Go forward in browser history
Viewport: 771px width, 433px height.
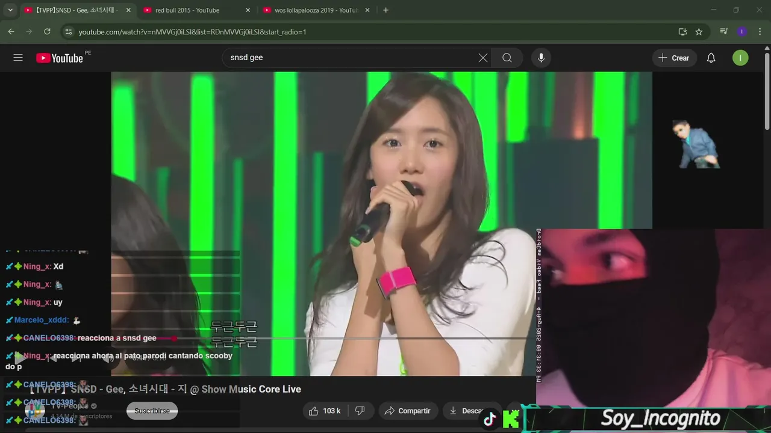(29, 32)
